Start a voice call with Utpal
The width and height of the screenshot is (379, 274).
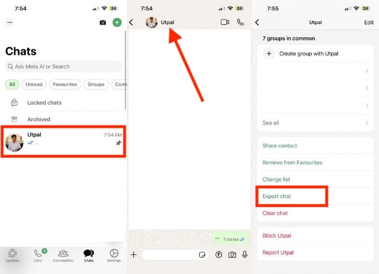coord(240,22)
